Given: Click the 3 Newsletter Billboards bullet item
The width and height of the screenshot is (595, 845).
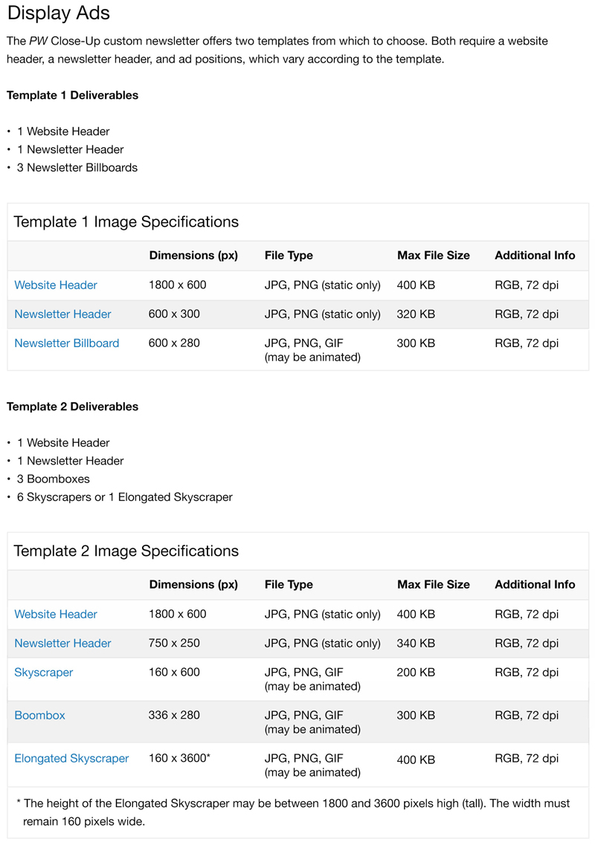Looking at the screenshot, I should pyautogui.click(x=77, y=168).
